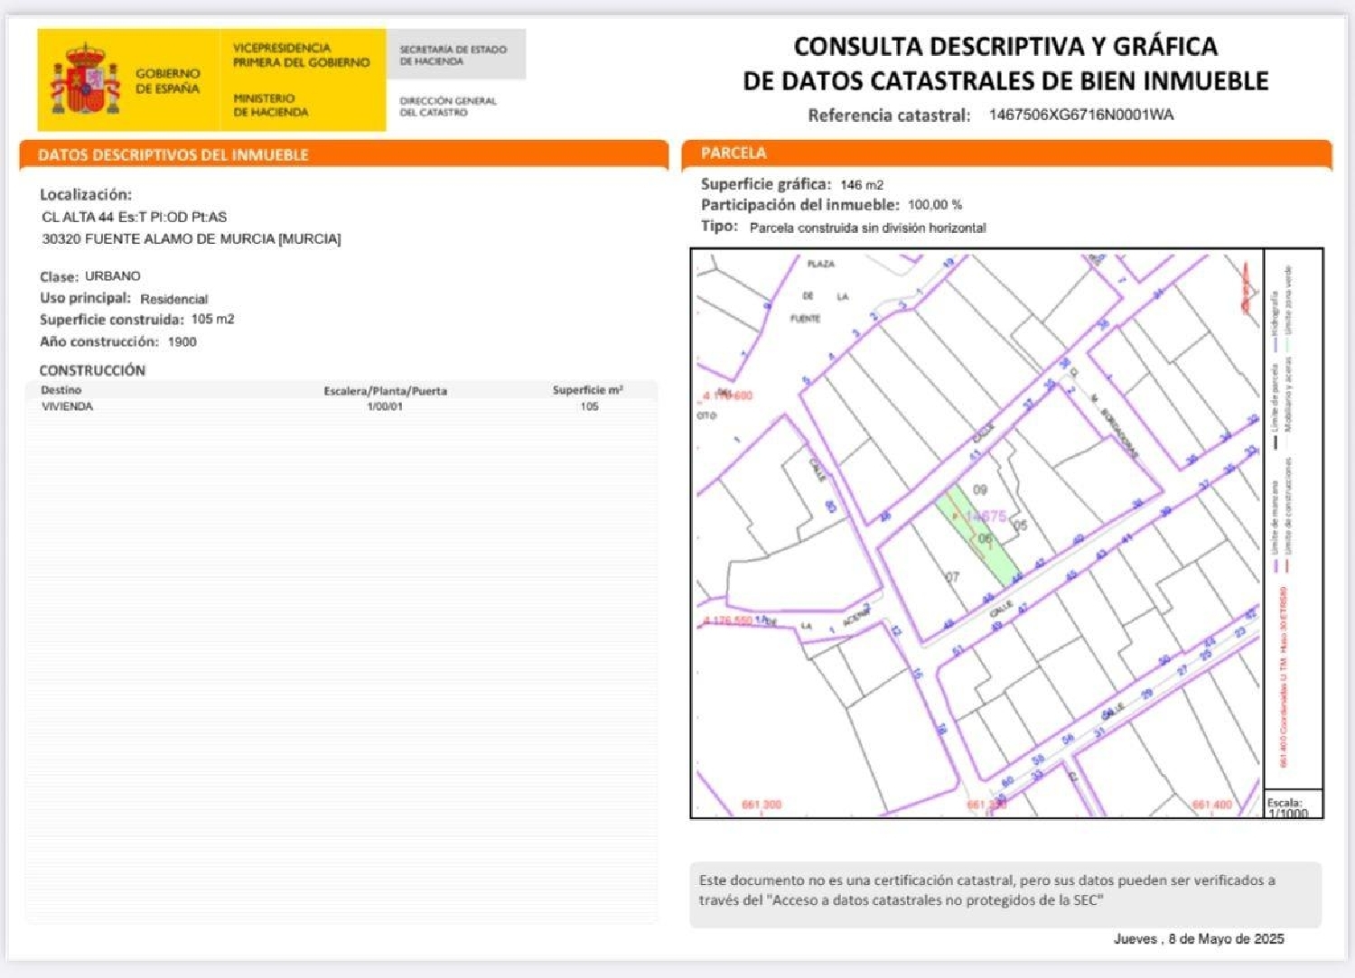
Task: Click the 'Uso principal:' label
Action: pyautogui.click(x=85, y=298)
